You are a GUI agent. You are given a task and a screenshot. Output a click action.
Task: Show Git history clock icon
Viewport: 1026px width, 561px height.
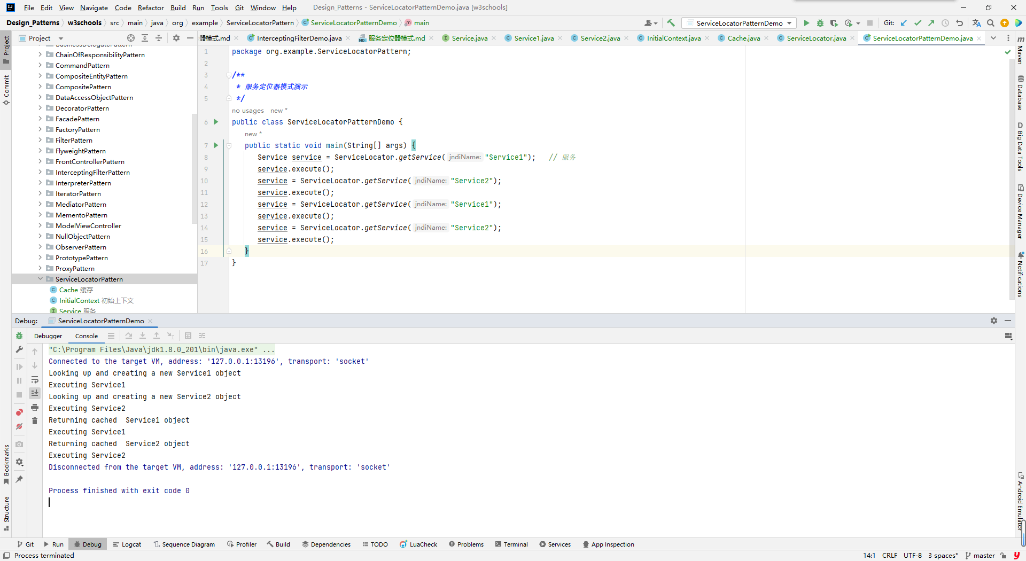pos(945,23)
